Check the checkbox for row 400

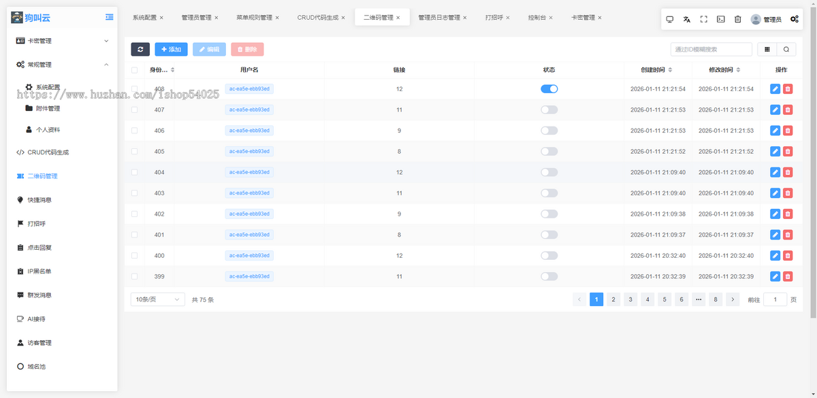coord(134,256)
